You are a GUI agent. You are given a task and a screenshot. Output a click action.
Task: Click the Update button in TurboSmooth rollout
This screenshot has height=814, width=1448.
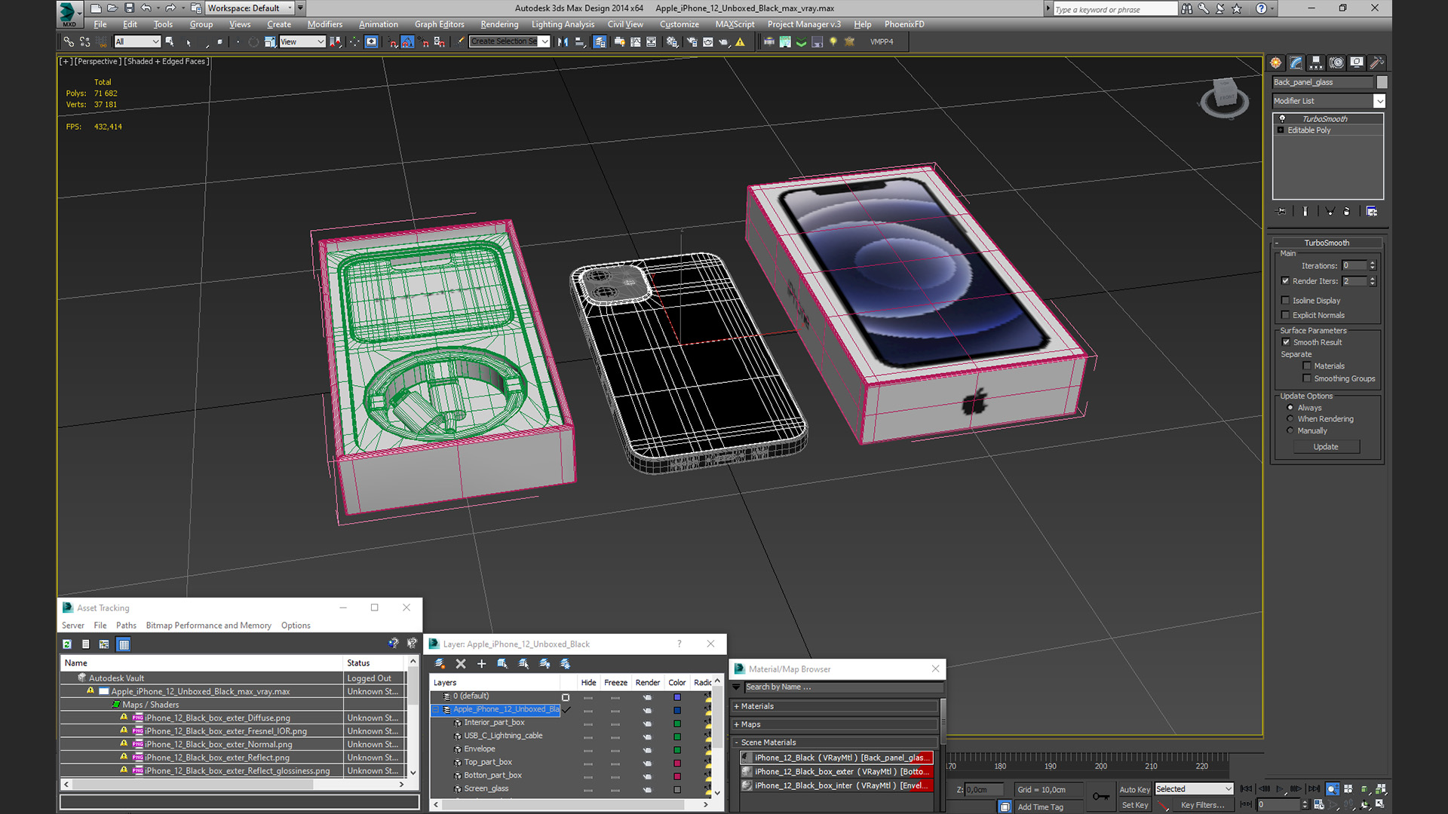1327,447
